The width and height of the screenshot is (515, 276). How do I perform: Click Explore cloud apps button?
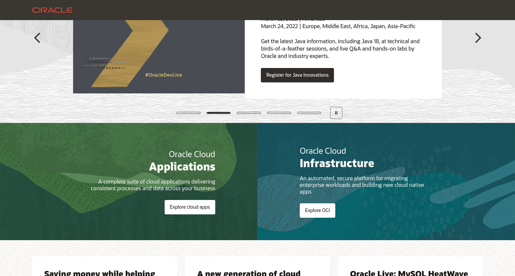[x=190, y=207]
